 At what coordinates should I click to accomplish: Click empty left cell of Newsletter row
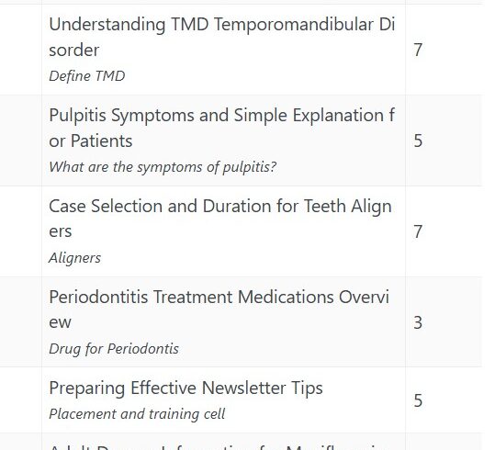[x=21, y=399]
